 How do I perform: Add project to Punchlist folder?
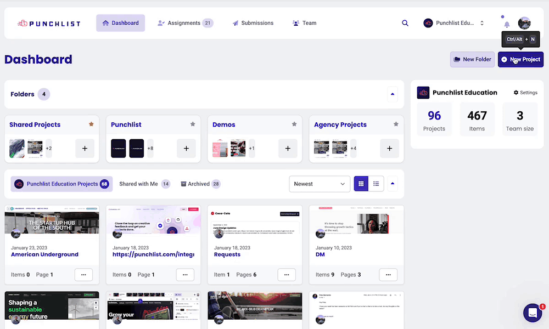tap(186, 148)
